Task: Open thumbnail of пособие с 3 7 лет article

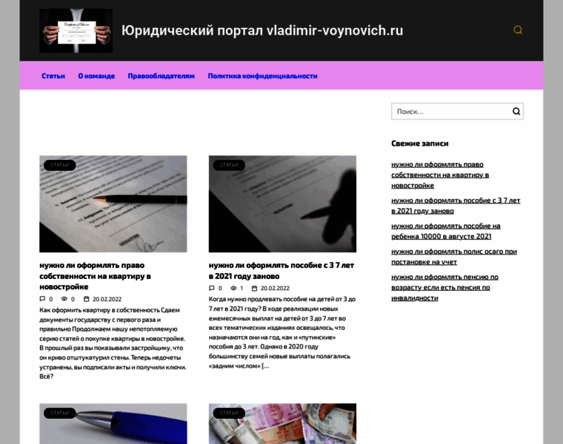Action: [x=282, y=203]
